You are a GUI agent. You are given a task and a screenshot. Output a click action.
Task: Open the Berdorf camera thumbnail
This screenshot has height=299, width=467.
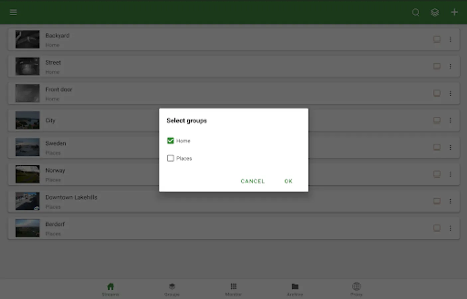tap(27, 228)
